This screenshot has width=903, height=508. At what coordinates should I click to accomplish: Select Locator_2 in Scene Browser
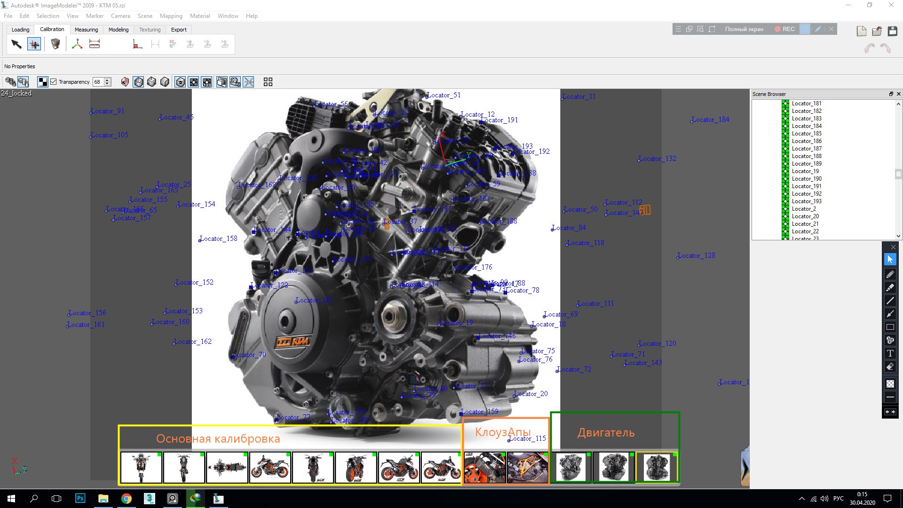(x=804, y=209)
